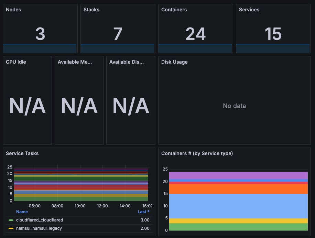Screen dimensions: 315x238
Task: Click the 10:00 mark on Service Tasks axis
Action: pyautogui.click(x=80, y=206)
